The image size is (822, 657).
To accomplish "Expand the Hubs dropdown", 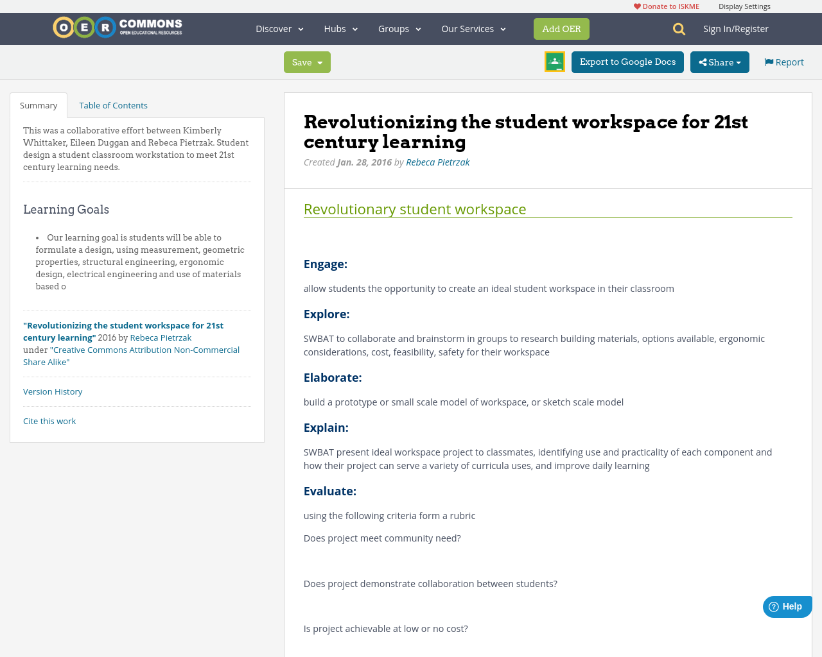I will tap(340, 29).
